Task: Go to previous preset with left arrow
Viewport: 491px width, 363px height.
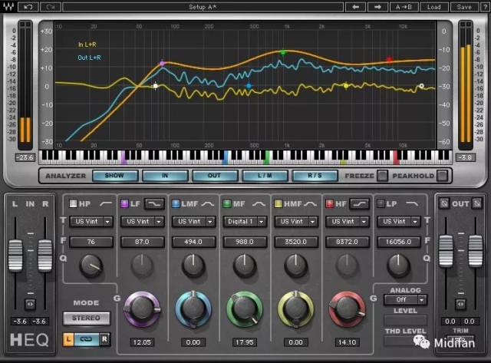Action: pos(355,7)
